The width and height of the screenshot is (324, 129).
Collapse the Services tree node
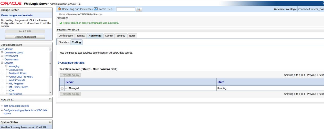(2, 63)
